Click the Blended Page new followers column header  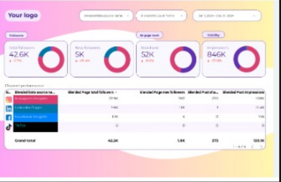[162, 92]
